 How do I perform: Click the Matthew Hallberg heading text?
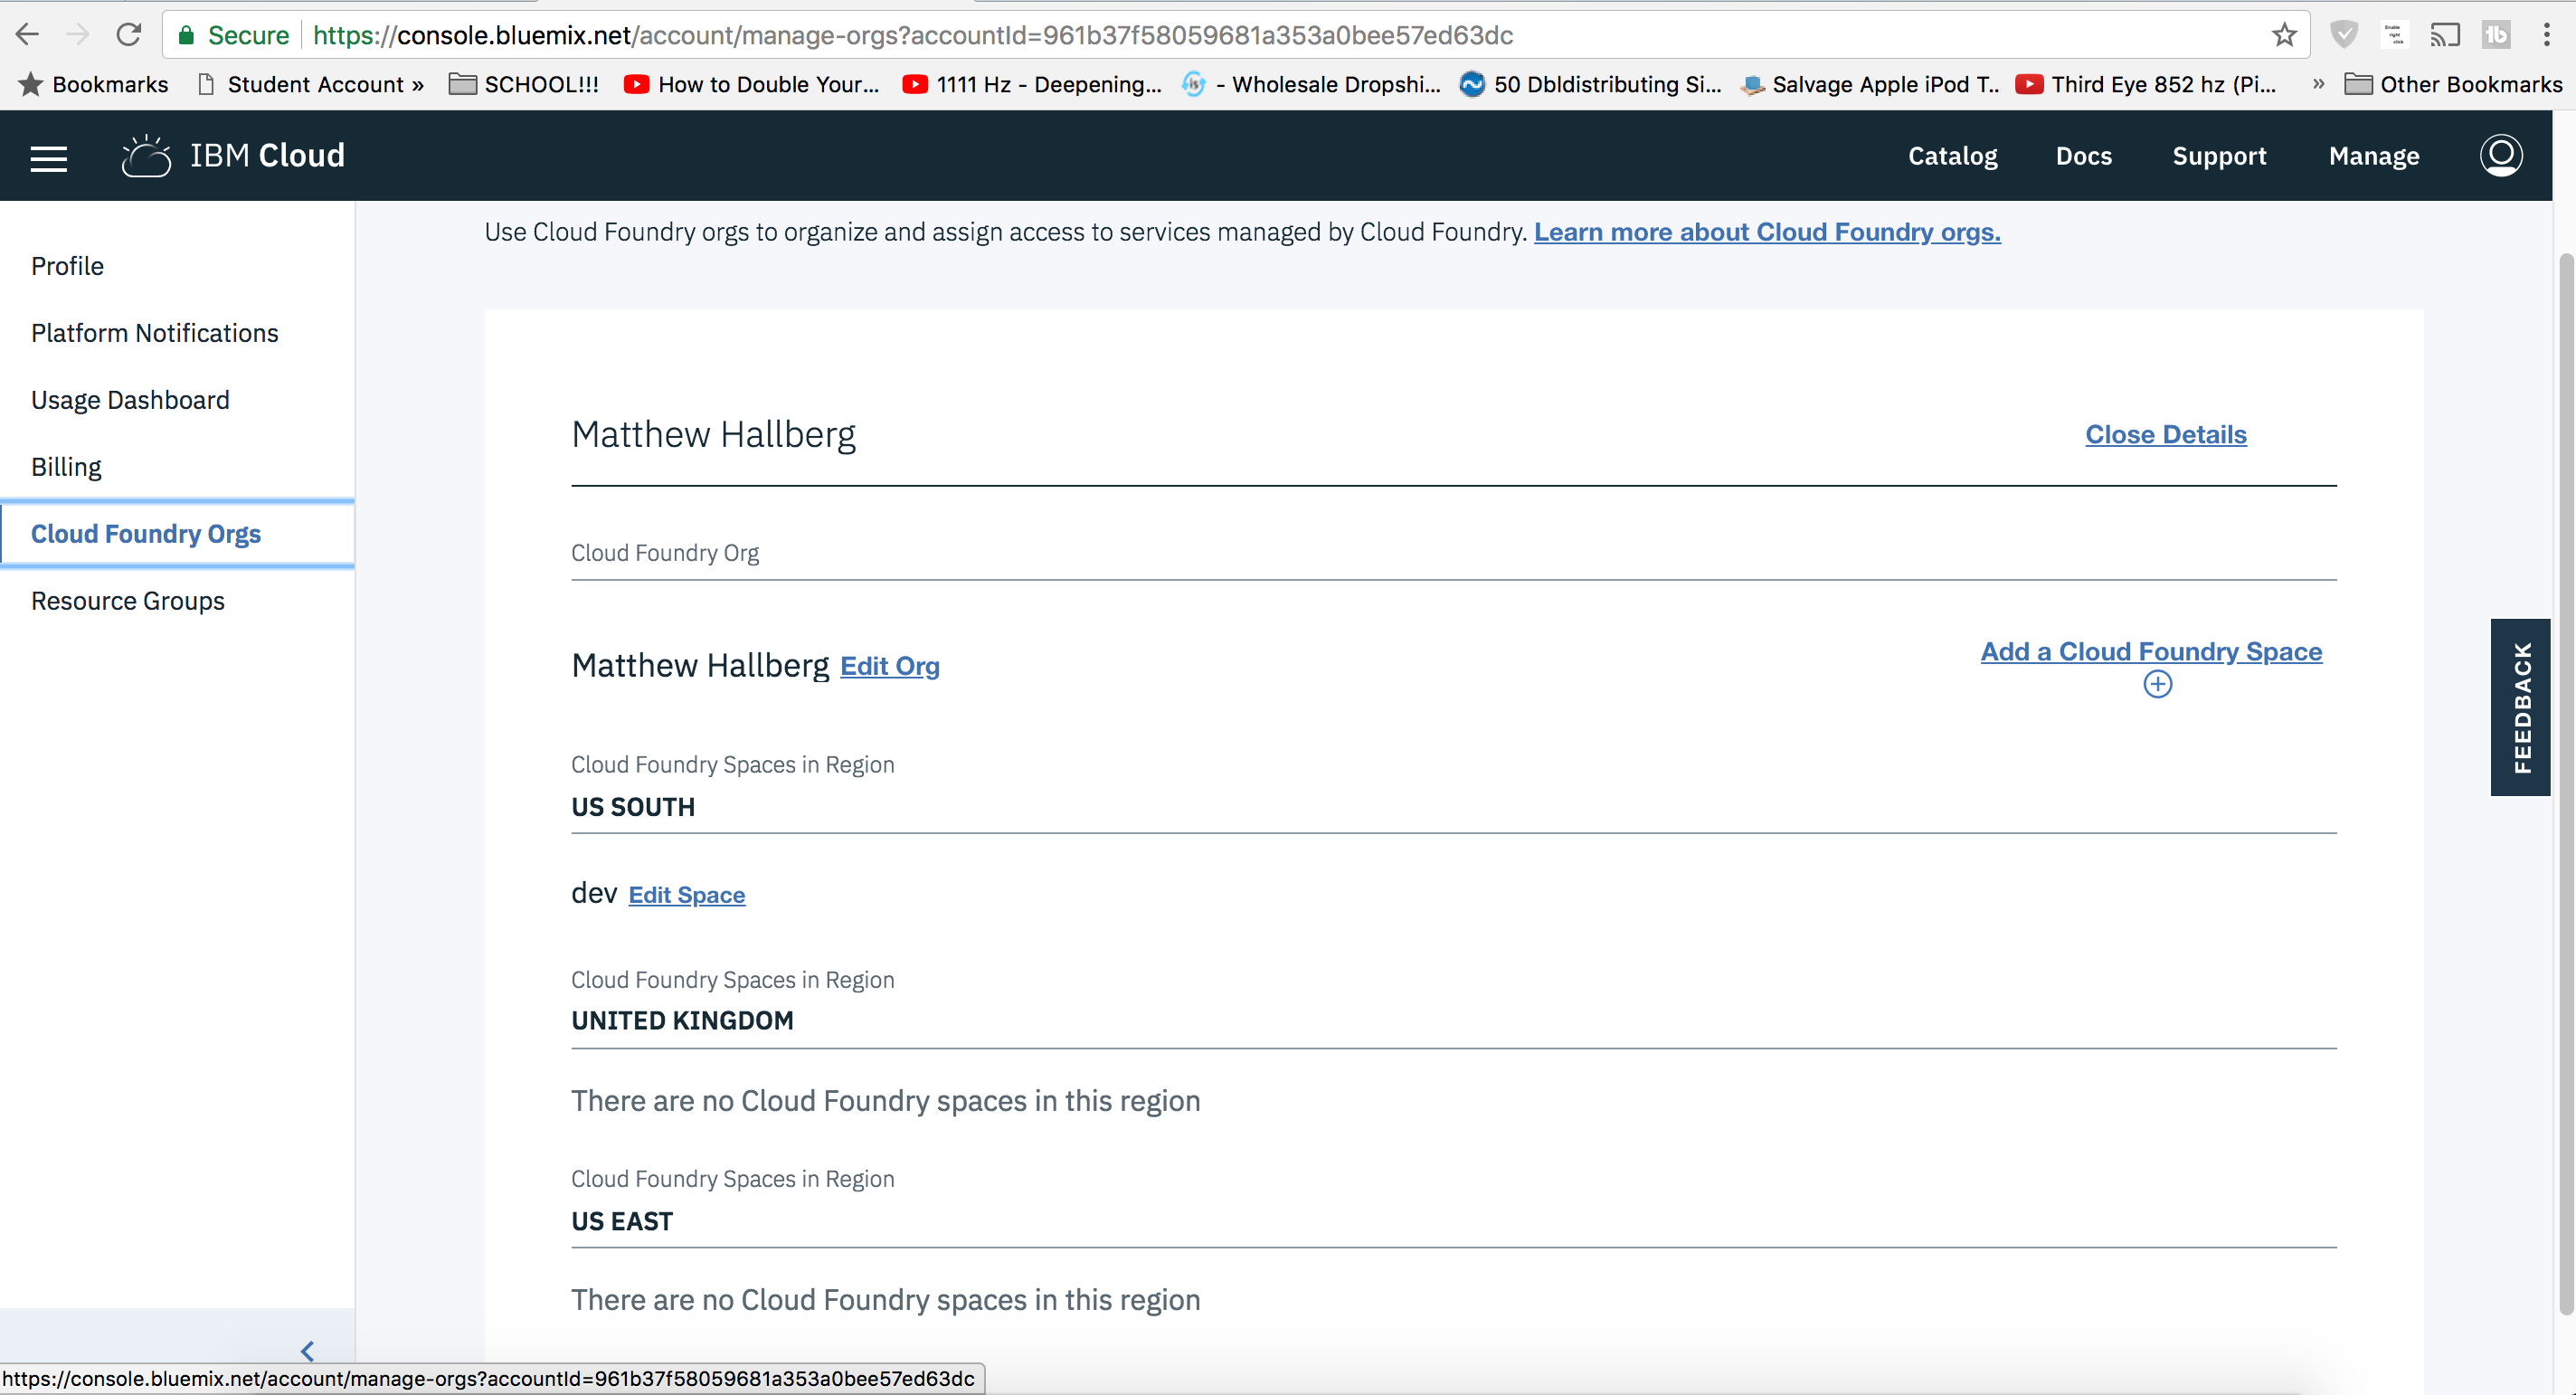coord(713,435)
